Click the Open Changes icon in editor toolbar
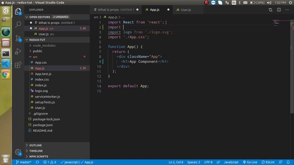The width and height of the screenshot is (294, 165). pyautogui.click(x=271, y=10)
